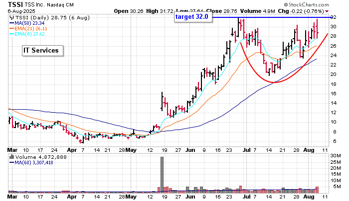Click the 'target 32.0' annotation label
This screenshot has width=349, height=201.
(193, 17)
